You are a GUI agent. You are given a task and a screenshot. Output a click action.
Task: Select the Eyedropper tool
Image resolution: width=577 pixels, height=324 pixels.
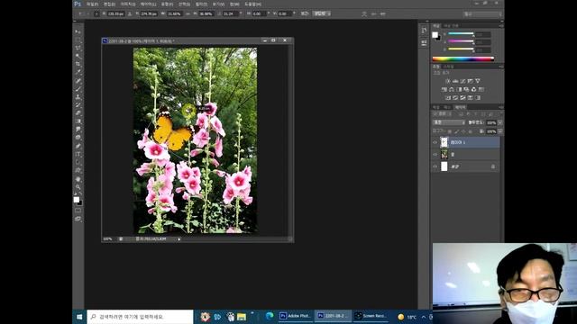click(x=78, y=72)
